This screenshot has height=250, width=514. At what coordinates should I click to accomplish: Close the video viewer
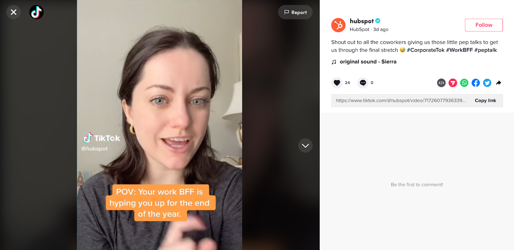[x=13, y=12]
